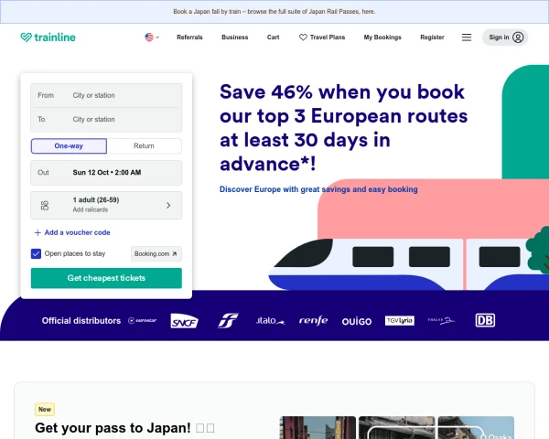The height and width of the screenshot is (439, 549).
Task: Open the US flag language selector
Action: coord(152,37)
